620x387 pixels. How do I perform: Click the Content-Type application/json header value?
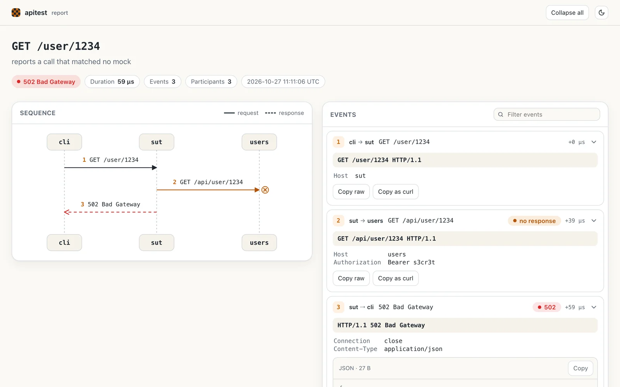click(413, 349)
